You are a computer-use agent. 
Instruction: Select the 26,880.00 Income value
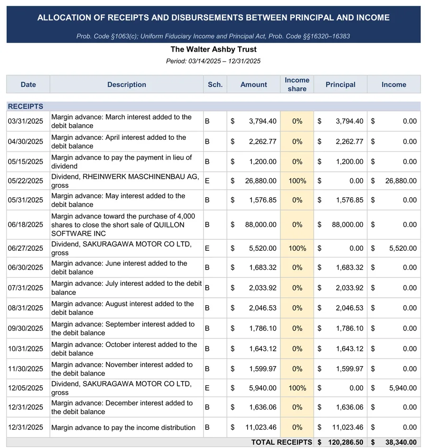click(x=401, y=181)
